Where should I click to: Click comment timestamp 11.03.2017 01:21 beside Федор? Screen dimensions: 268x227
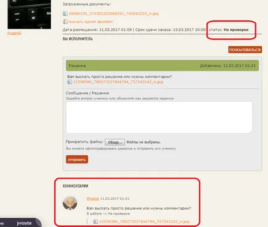coord(115,199)
